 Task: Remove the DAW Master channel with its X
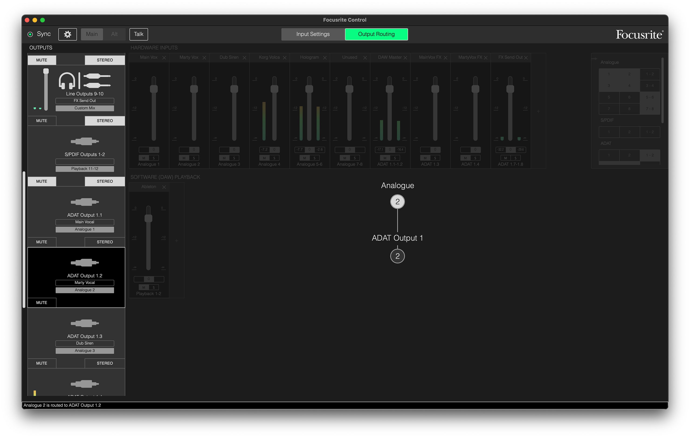pyautogui.click(x=405, y=58)
